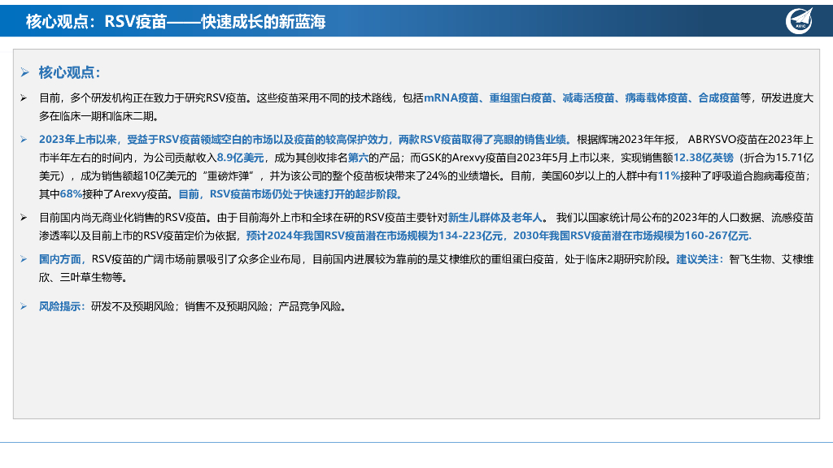Click the highlighted word '第六'
This screenshot has width=833, height=468.
coord(358,158)
